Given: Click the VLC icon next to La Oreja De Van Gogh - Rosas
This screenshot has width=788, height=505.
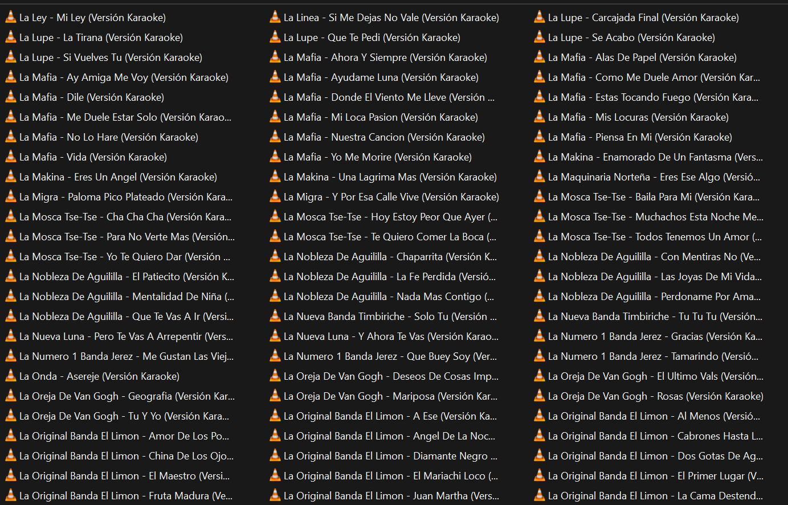Looking at the screenshot, I should pyautogui.click(x=539, y=396).
